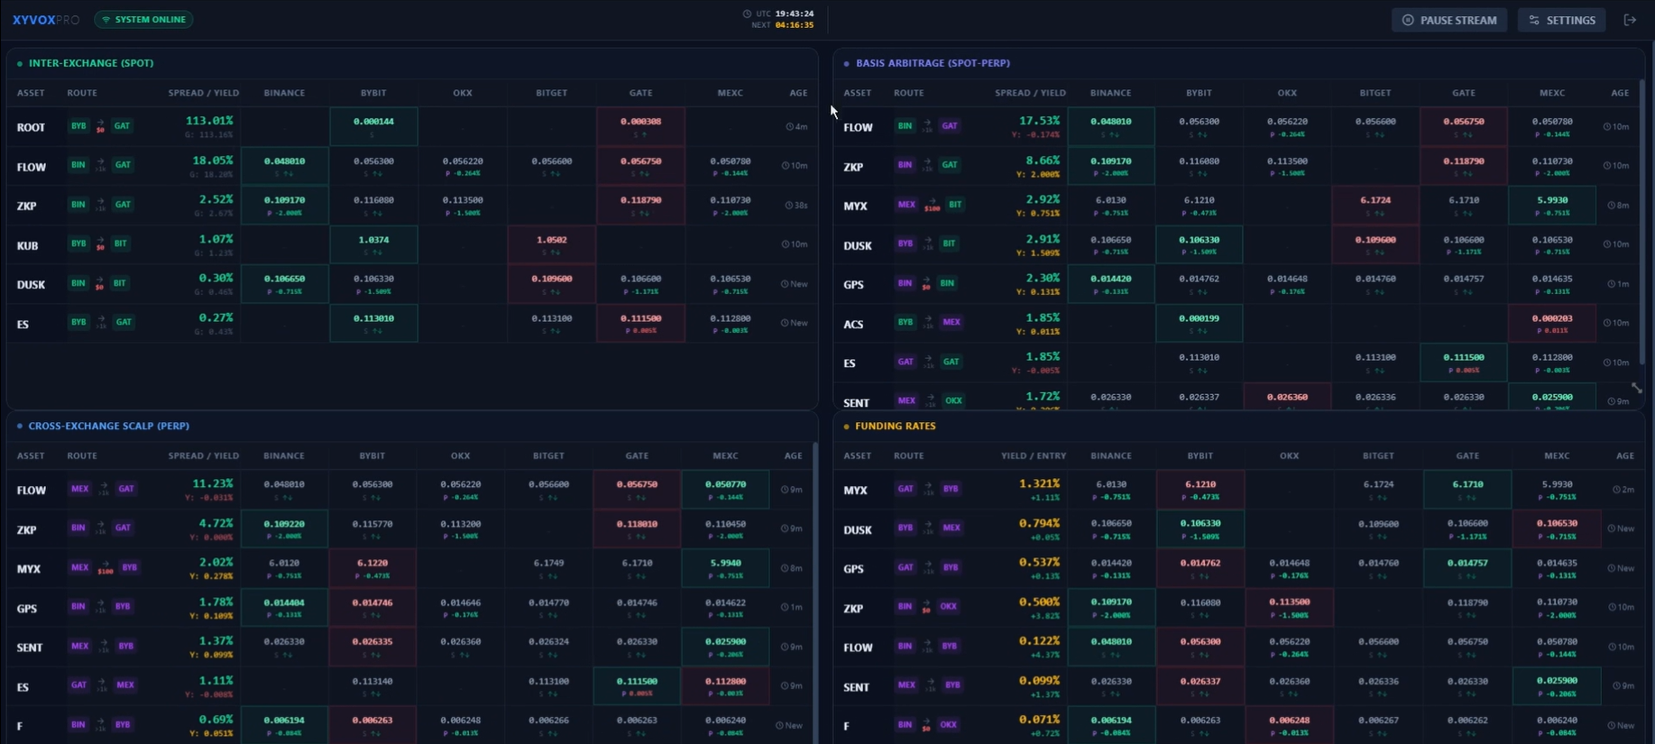This screenshot has height=744, width=1655.
Task: Click the System Online status badge
Action: [x=143, y=19]
